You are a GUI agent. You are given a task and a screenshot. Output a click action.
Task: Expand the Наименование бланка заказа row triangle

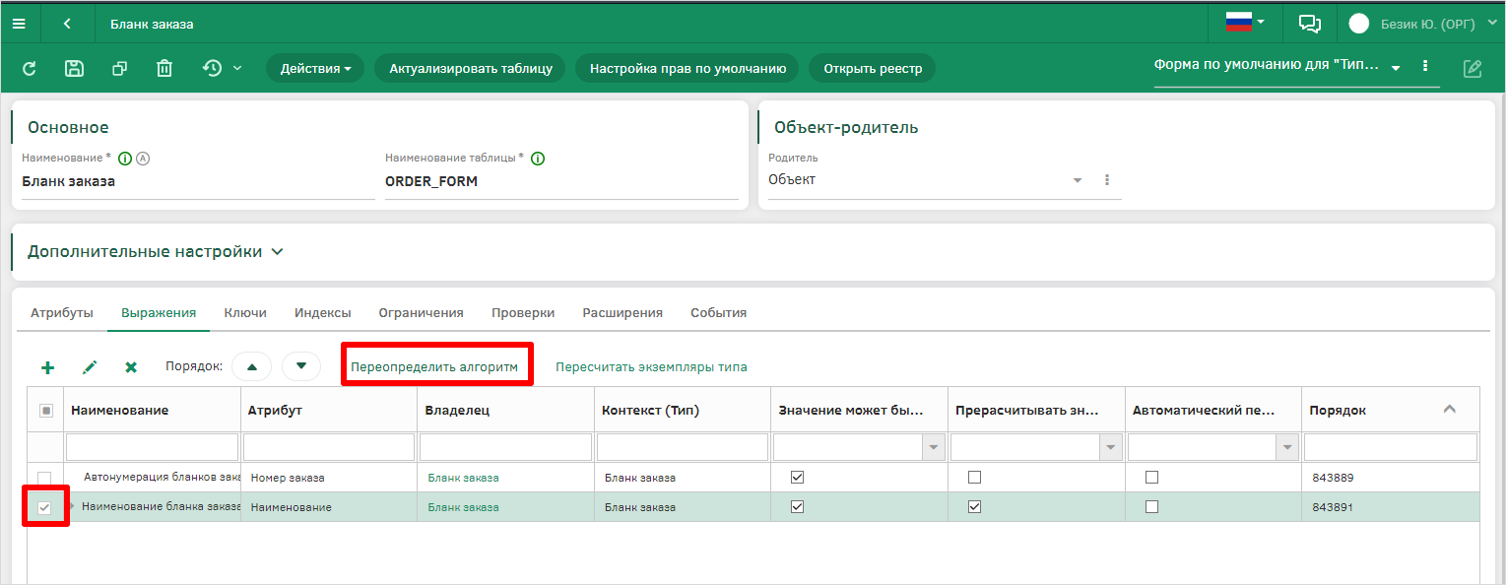[x=72, y=506]
